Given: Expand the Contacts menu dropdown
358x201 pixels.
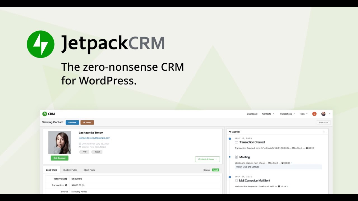Looking at the screenshot, I should click(268, 114).
